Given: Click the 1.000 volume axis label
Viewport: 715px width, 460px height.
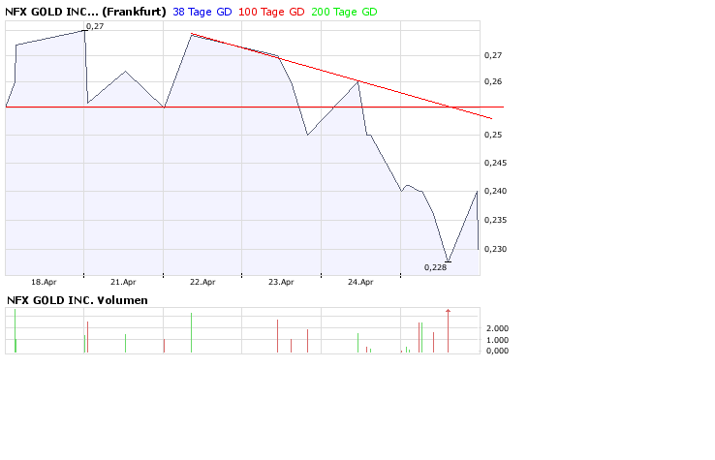Looking at the screenshot, I should pos(497,340).
